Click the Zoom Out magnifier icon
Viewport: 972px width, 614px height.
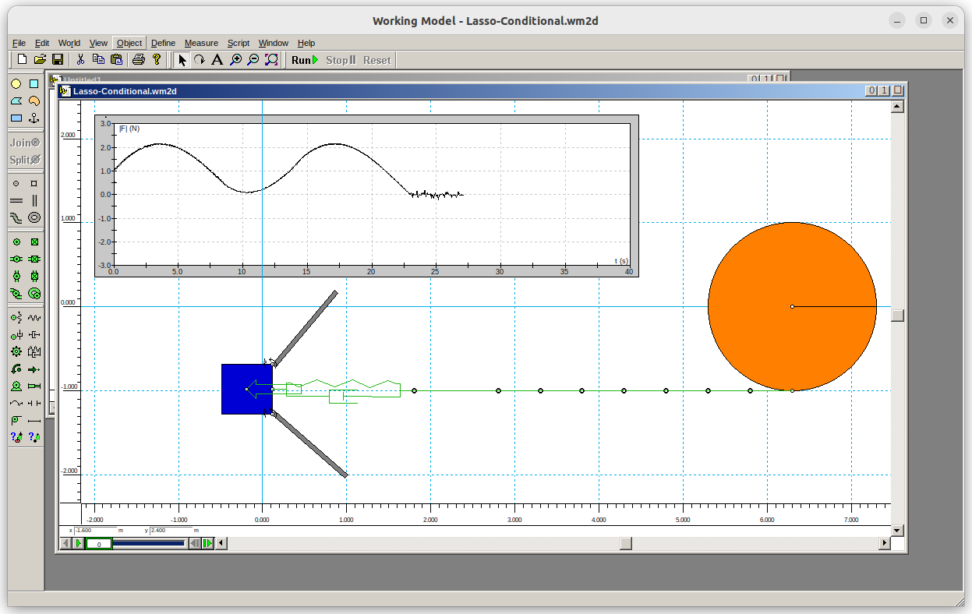(x=253, y=60)
